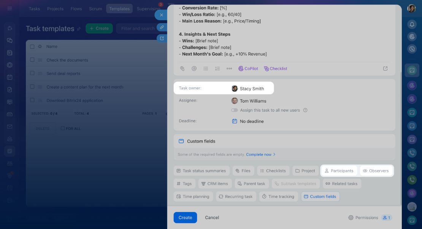The height and width of the screenshot is (229, 422).
Task: Show help for assigning task to new users
Action: pos(305,110)
